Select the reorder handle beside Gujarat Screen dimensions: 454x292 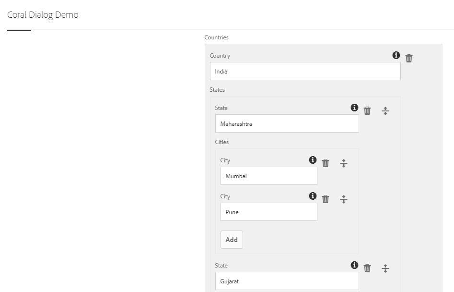pyautogui.click(x=385, y=268)
